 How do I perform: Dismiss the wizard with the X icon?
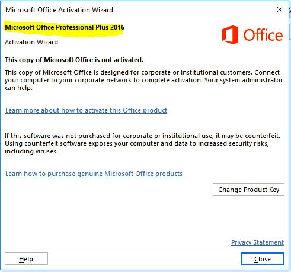coord(280,9)
